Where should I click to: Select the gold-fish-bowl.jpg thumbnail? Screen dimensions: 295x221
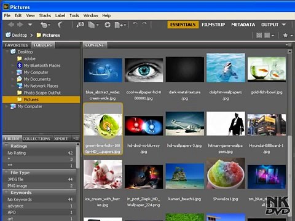point(267,69)
